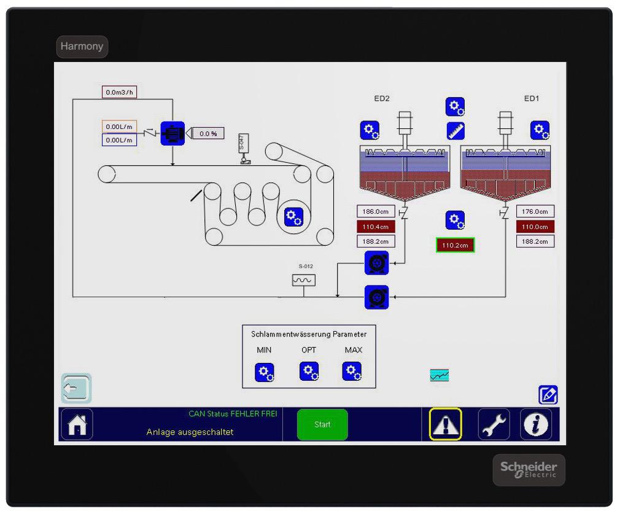This screenshot has height=514, width=617.
Task: Select the check valve beside the motor pump
Action: (x=150, y=133)
